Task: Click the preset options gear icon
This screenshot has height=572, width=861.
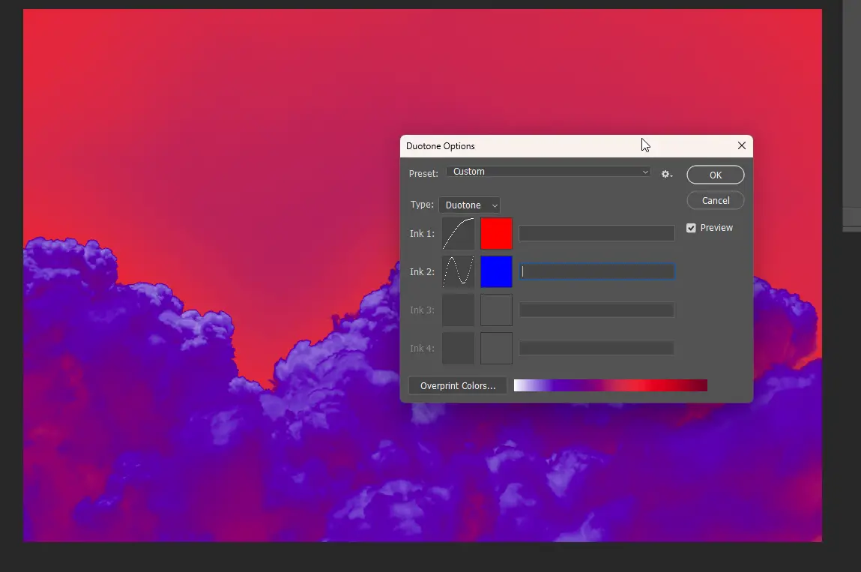Action: tap(666, 173)
